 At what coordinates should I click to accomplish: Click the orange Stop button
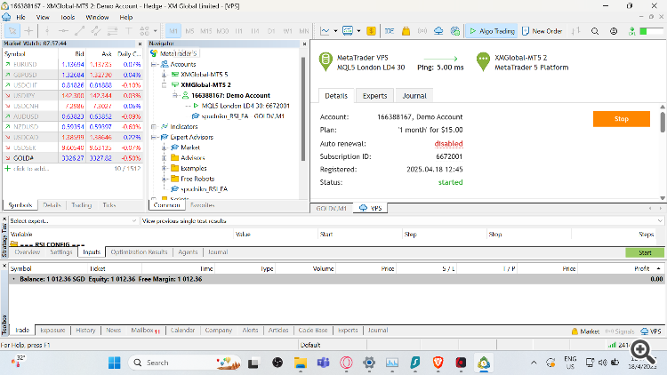[x=621, y=119]
